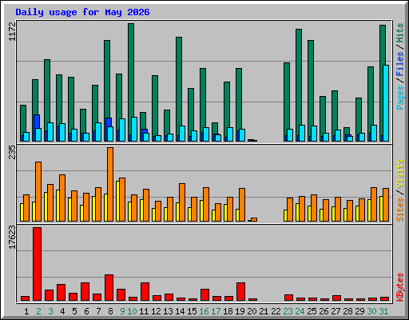
Task: Click the orange visits bar for day 30
Action: tap(374, 204)
